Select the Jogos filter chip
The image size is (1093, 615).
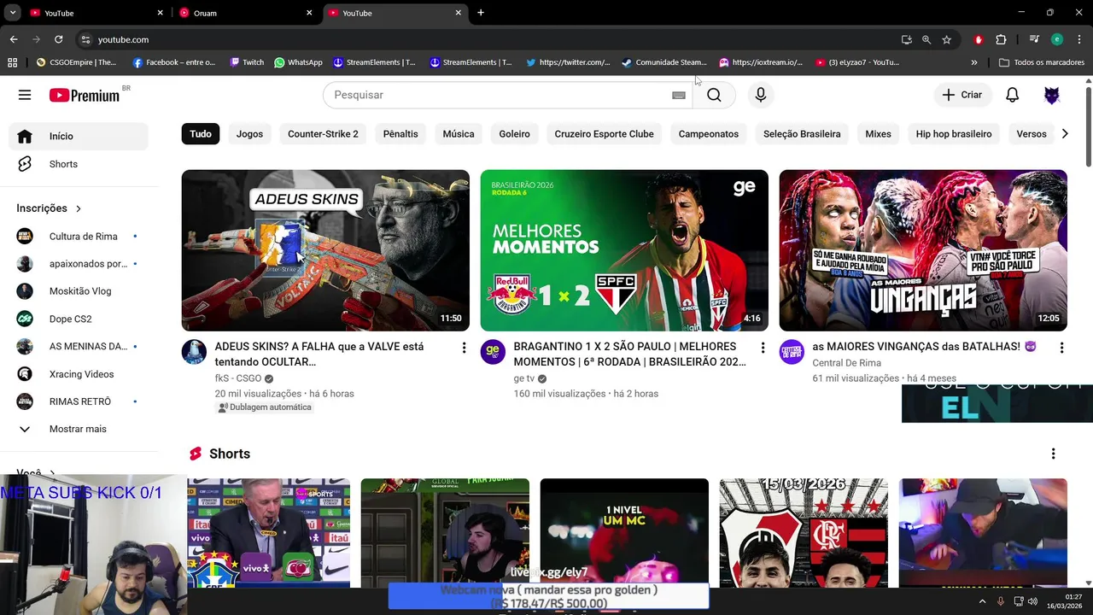(249, 134)
